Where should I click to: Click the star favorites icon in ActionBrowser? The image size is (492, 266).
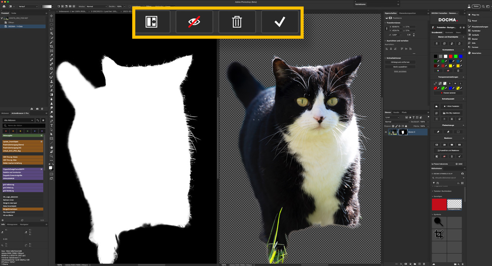pyautogui.click(x=43, y=120)
